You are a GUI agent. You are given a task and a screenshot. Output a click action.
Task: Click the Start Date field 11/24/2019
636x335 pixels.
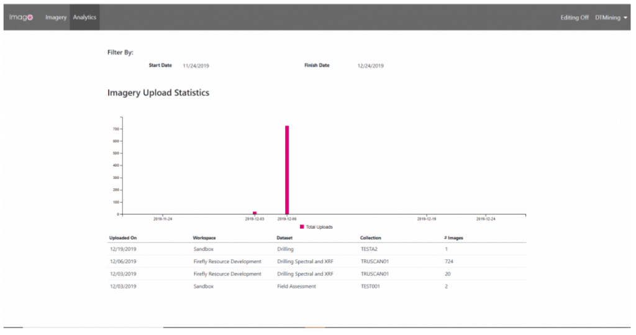tap(196, 65)
